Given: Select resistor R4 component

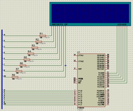Looking at the screenshot, I should [31, 54].
